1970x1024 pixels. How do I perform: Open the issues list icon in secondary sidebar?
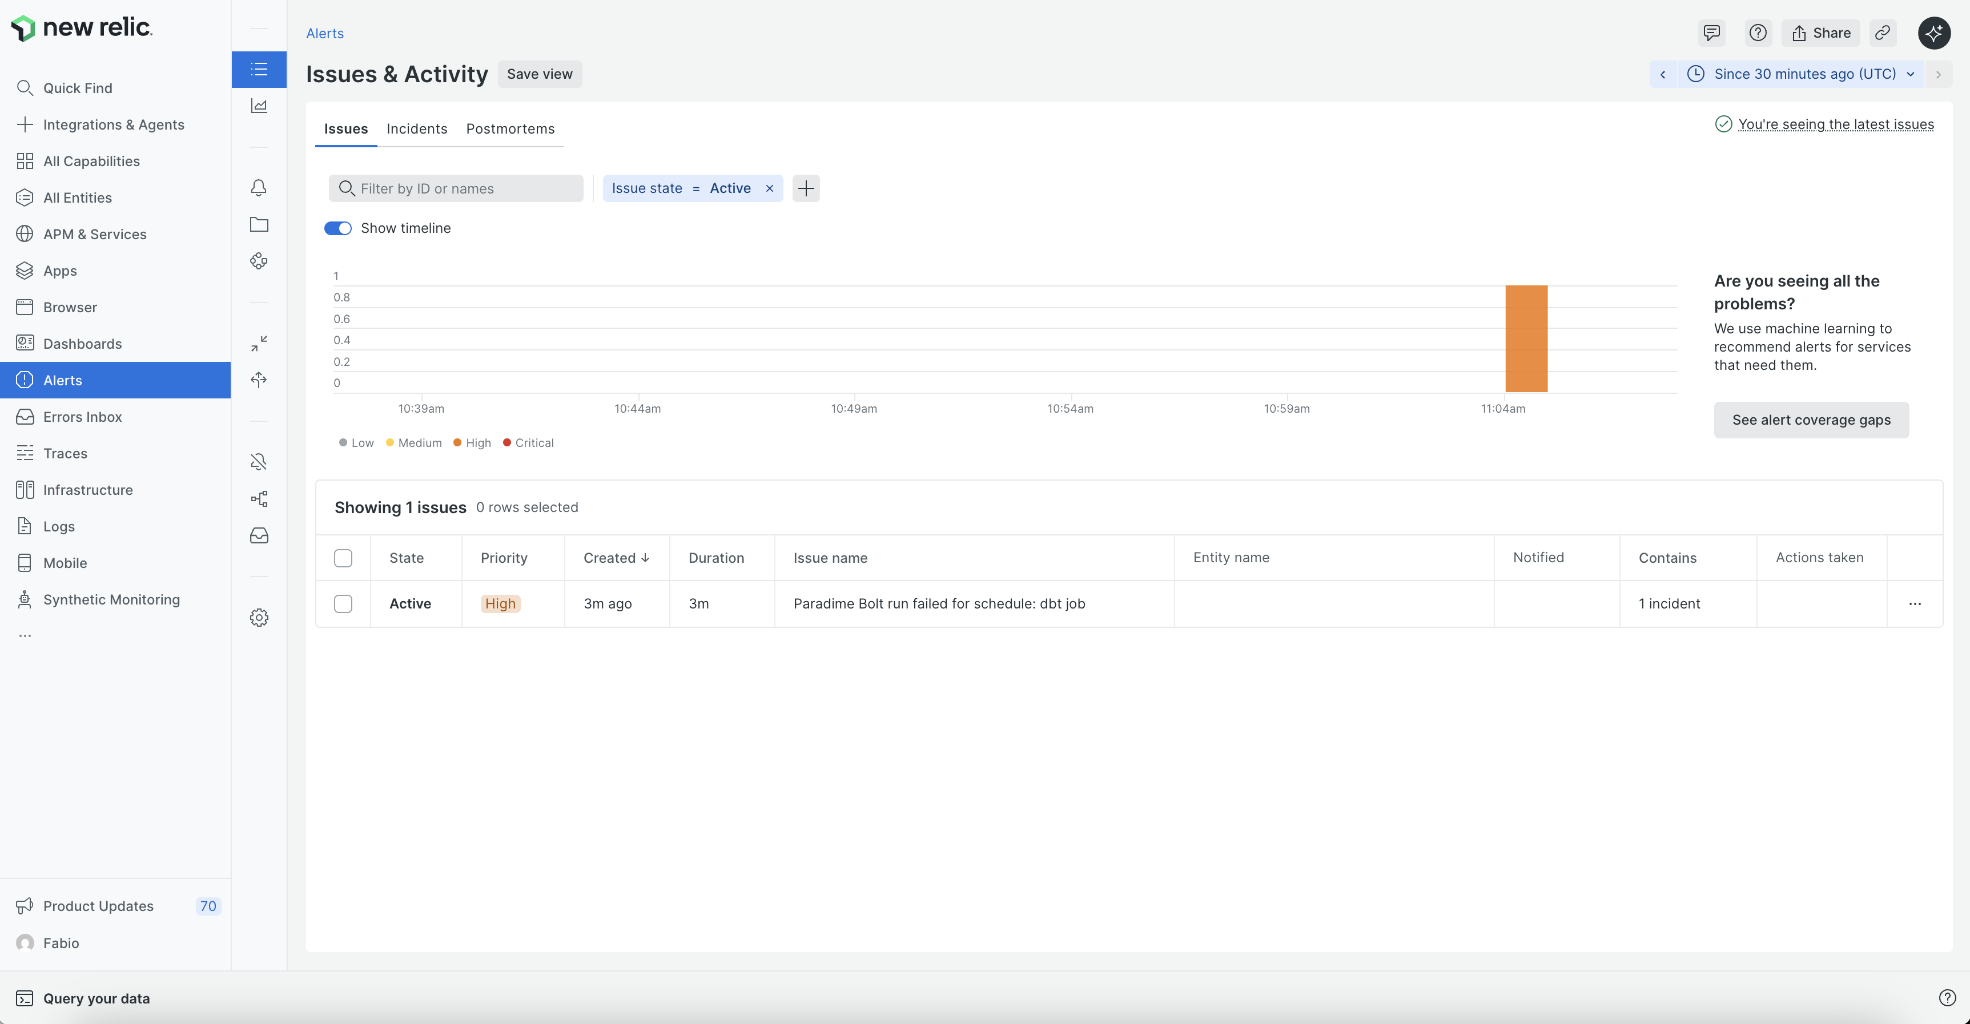259,70
